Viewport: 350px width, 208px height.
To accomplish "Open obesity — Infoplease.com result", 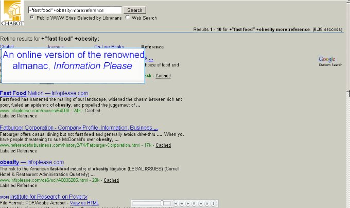I will pyautogui.click(x=32, y=162).
